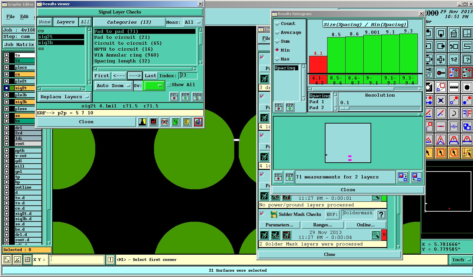Click the red 4.1 histogram bar
The image size is (473, 277).
click(x=318, y=64)
